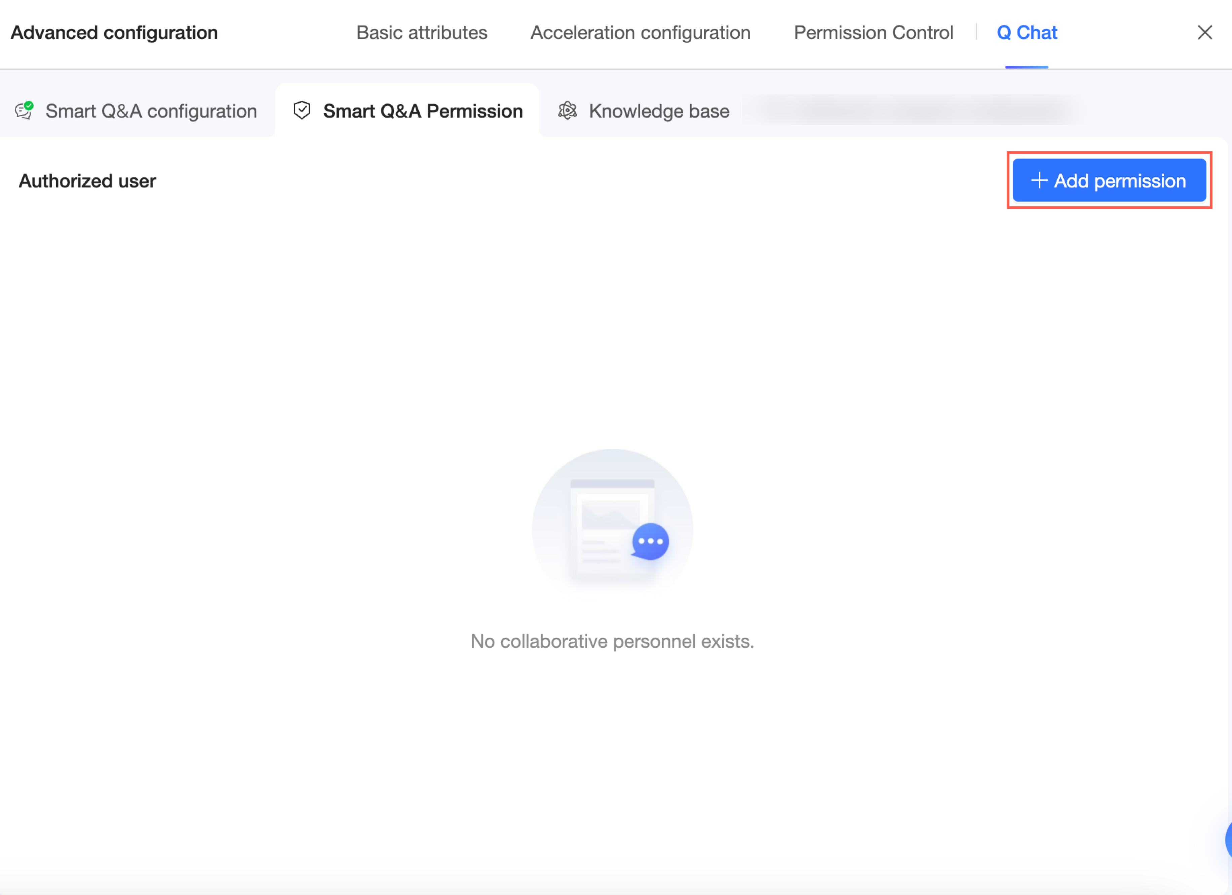Click the Q logo in Q Chat tab
1232x895 pixels.
tap(1003, 33)
